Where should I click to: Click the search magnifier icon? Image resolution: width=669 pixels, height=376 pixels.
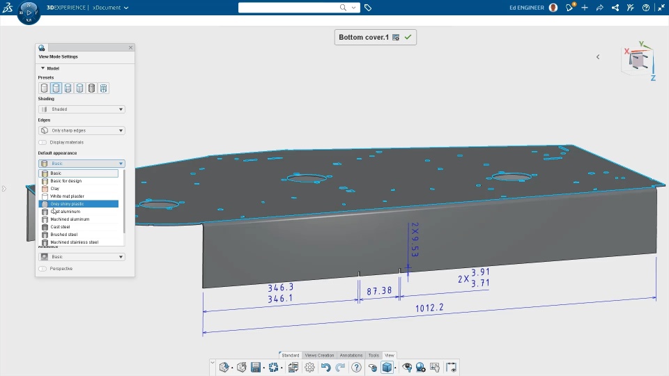tap(343, 7)
